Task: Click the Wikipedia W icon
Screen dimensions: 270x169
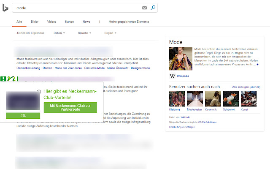Action: point(173,76)
